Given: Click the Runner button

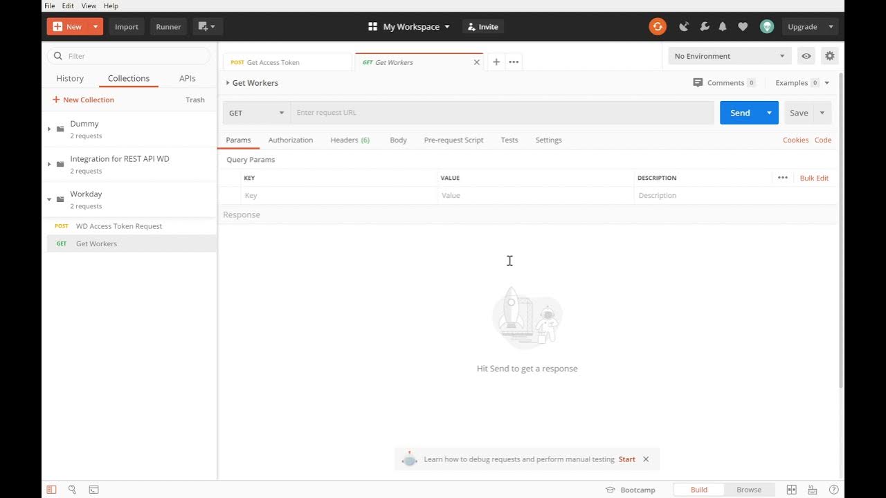Looking at the screenshot, I should tap(168, 27).
